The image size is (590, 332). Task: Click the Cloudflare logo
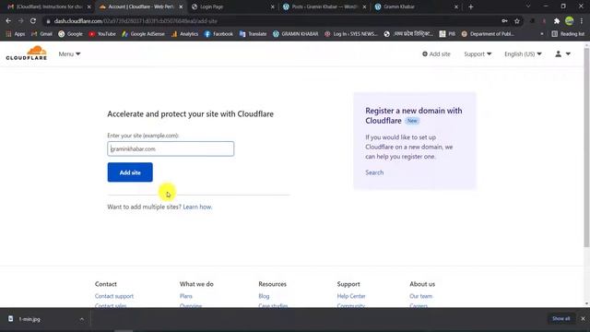coord(27,53)
